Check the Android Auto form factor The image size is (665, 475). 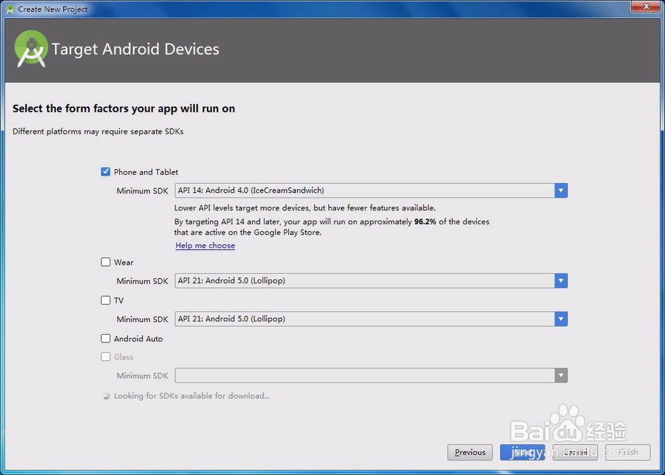coord(105,338)
